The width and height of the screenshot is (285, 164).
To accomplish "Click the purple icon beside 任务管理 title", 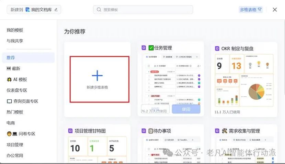I will (144, 48).
